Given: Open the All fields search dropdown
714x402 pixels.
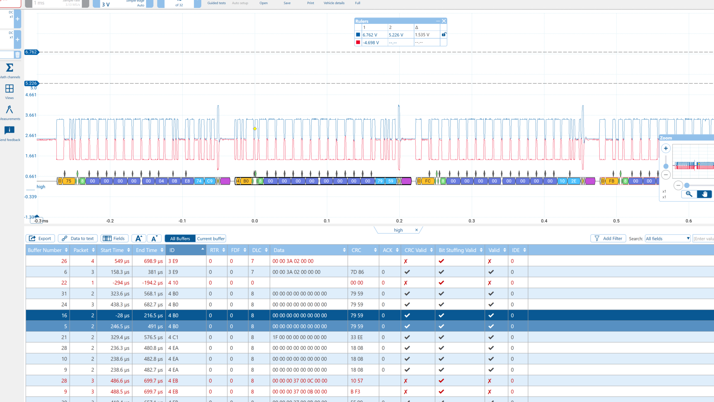Looking at the screenshot, I should pyautogui.click(x=668, y=238).
